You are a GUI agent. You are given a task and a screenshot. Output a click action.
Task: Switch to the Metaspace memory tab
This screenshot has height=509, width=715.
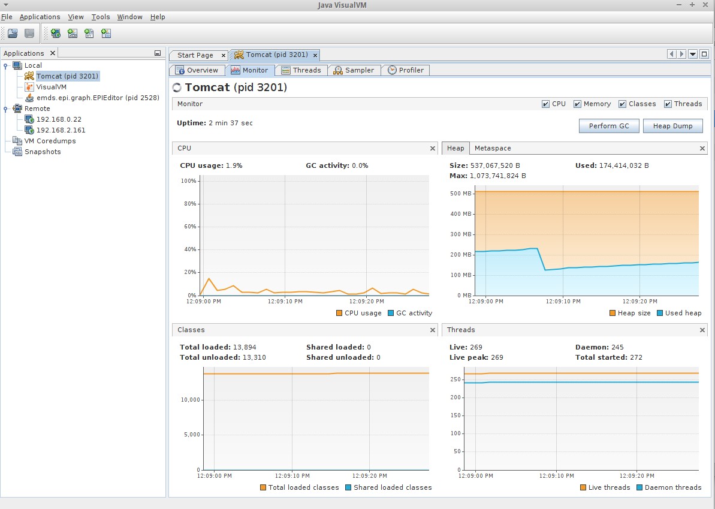pyautogui.click(x=493, y=148)
